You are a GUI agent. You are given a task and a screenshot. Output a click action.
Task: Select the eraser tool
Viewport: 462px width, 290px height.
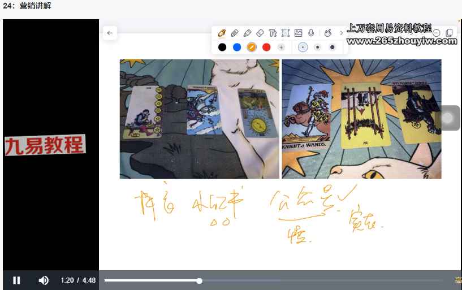[260, 33]
